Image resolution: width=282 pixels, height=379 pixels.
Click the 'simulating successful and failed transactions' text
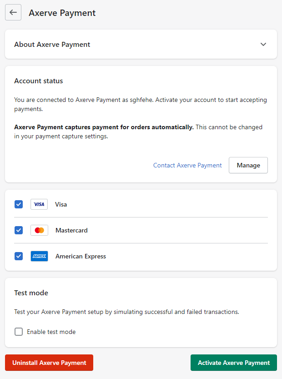point(176,312)
